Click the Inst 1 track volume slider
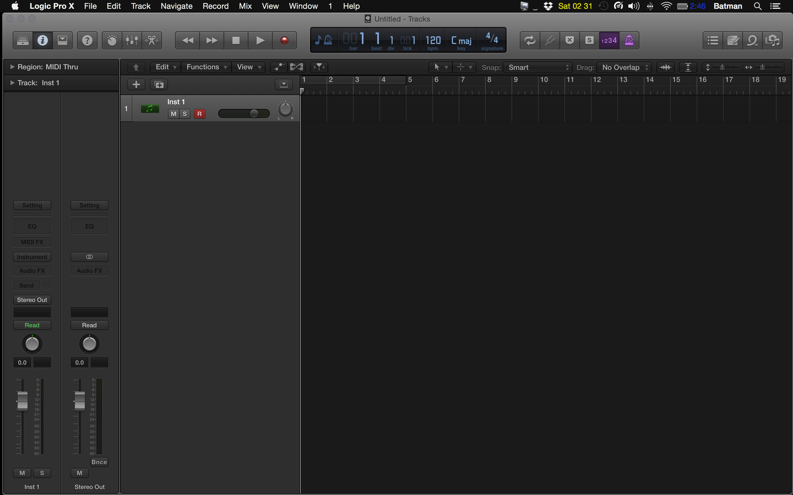The height and width of the screenshot is (495, 793). tap(244, 114)
